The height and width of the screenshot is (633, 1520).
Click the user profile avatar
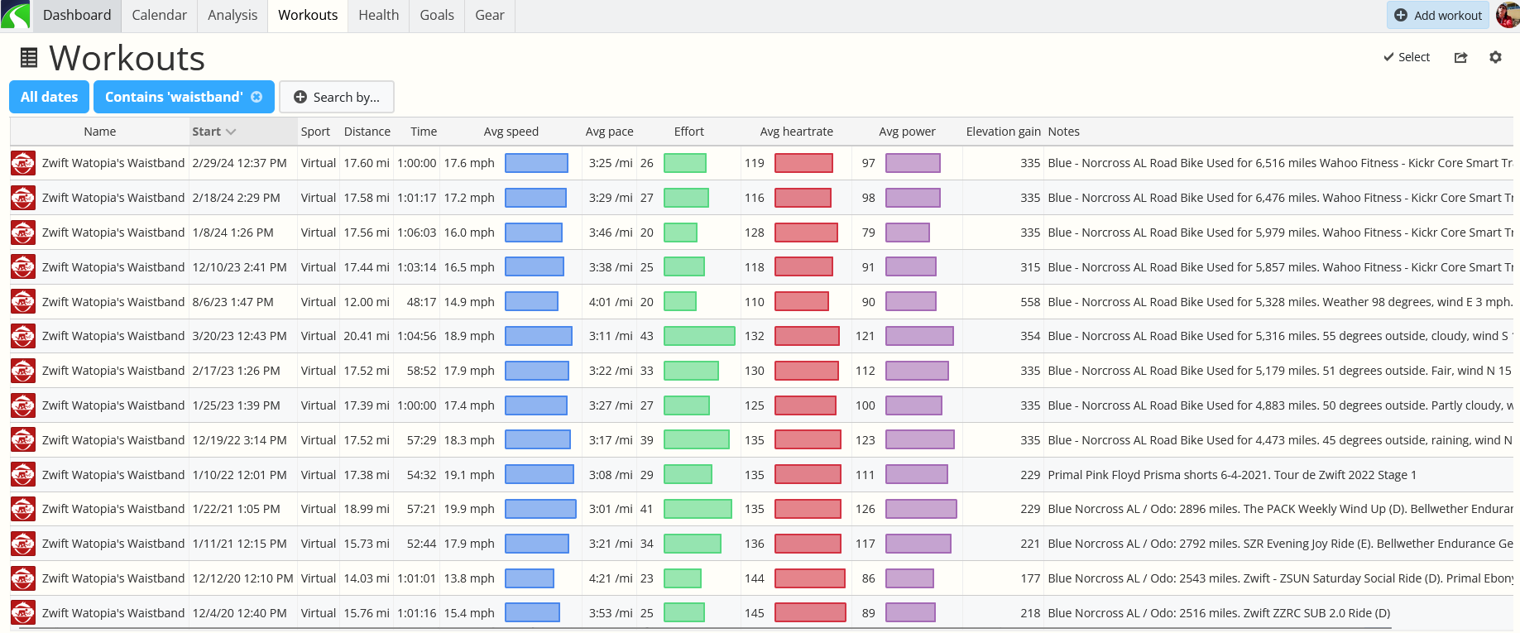point(1508,15)
